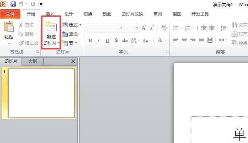Open clipboard pane dialog launcher
Screen dimensions: 248x143
coord(37,52)
